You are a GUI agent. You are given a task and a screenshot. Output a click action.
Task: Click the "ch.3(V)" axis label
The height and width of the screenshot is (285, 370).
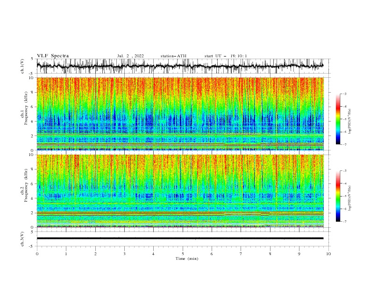tap(22, 239)
